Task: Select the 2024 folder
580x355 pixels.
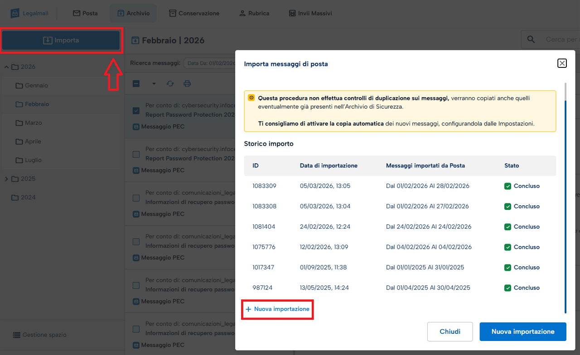Action: (x=23, y=198)
